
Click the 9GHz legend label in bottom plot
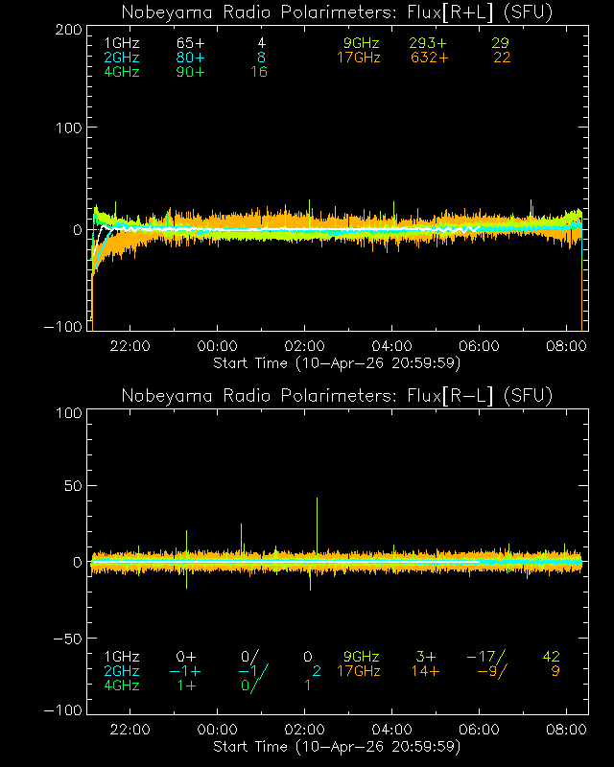pyautogui.click(x=362, y=657)
